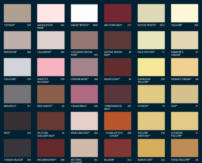Pick the Brassica grey-purple swatch
202x163 pixels.
[x=18, y=94]
